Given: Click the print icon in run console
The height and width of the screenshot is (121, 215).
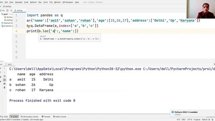Looking at the screenshot, I should (4, 84).
